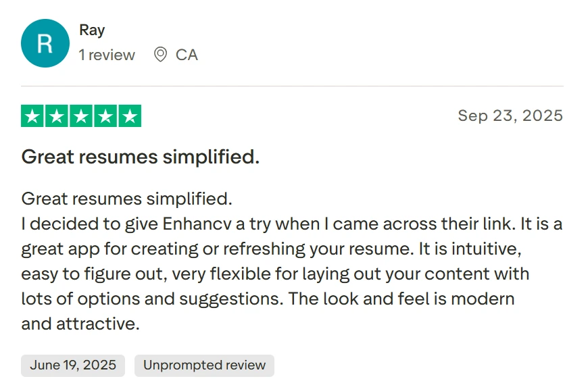The height and width of the screenshot is (385, 588).
Task: Click the fourth green rating star
Action: coord(105,116)
